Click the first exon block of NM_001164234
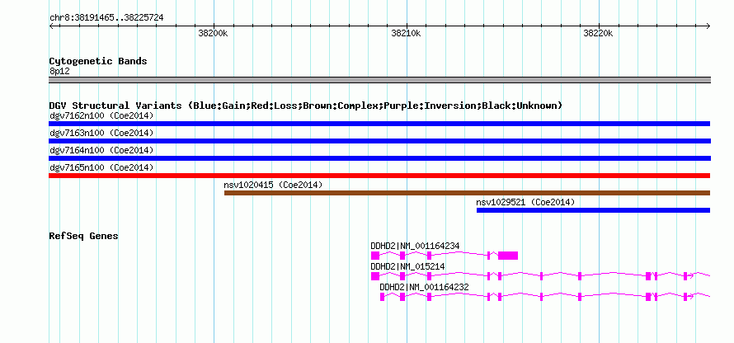 click(375, 256)
